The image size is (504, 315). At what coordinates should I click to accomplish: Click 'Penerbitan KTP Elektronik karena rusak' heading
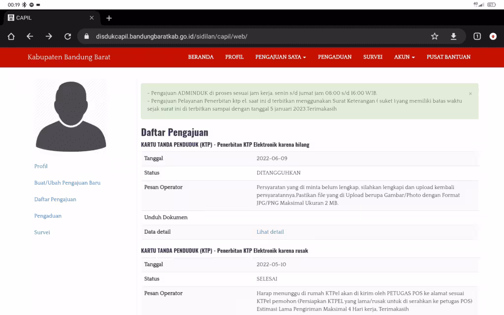coord(263,251)
